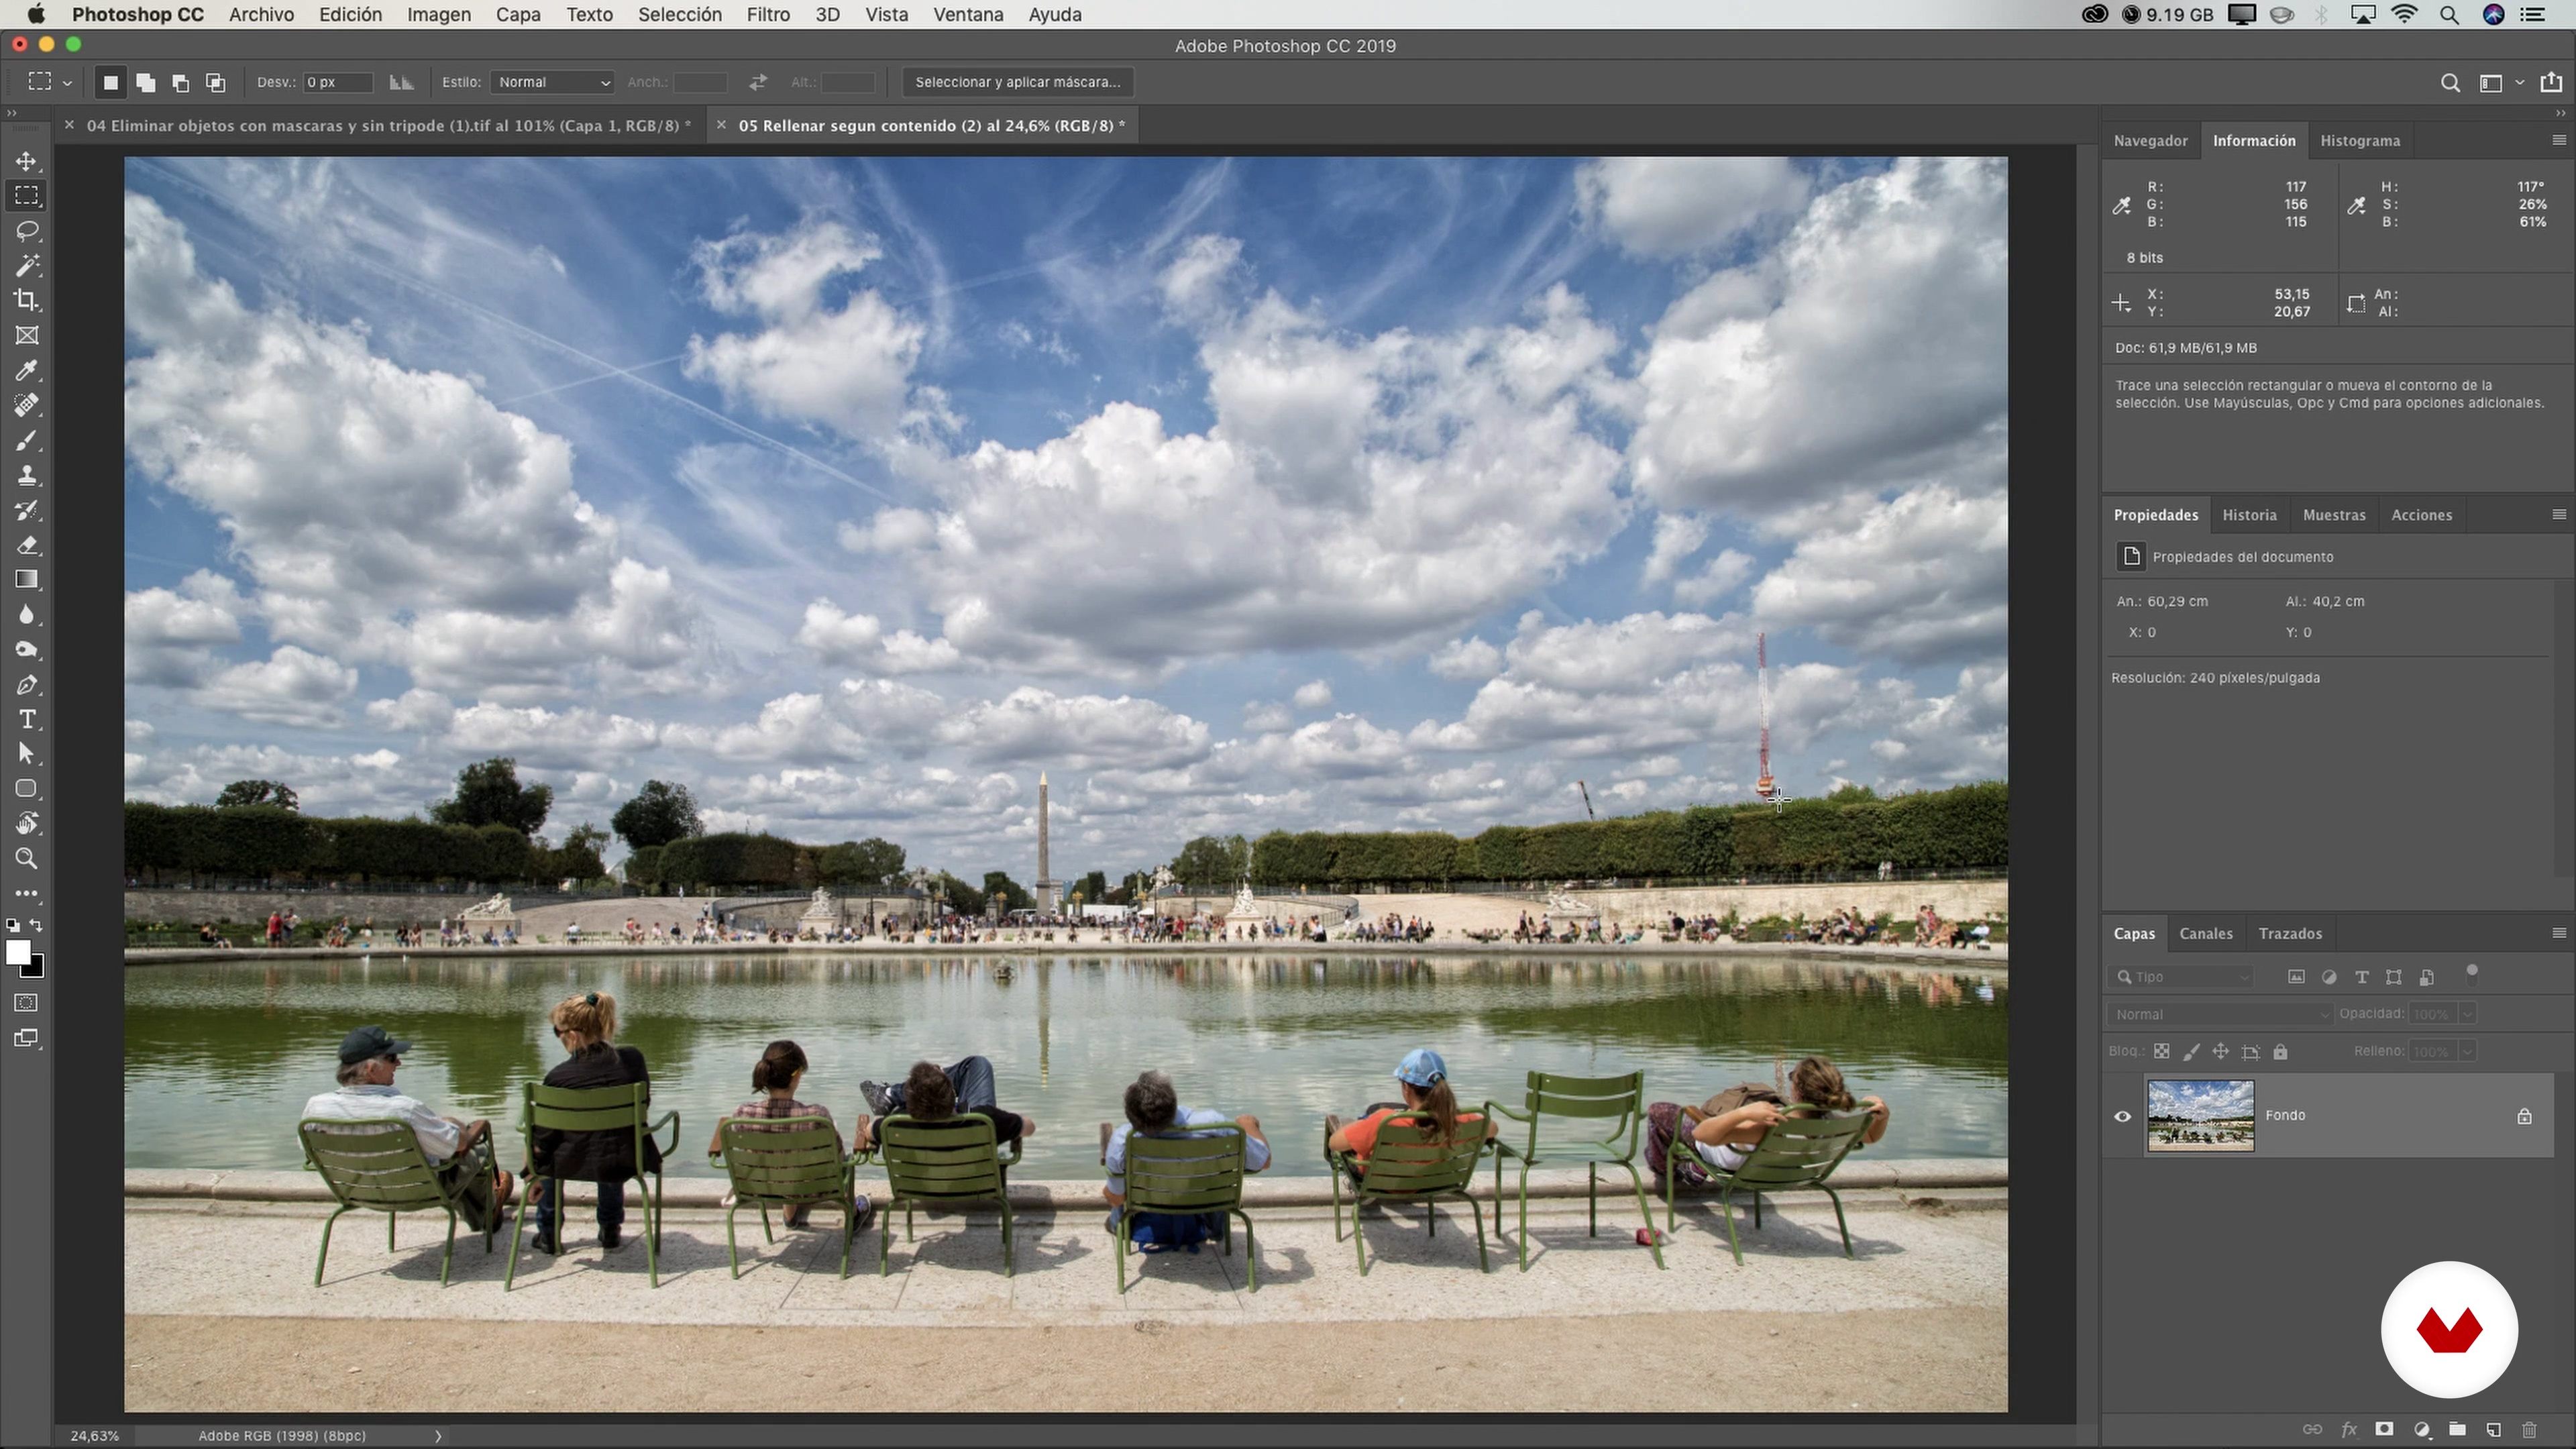Select the Clone Stamp tool
Screen dimensions: 2576x1449
pyautogui.click(x=27, y=475)
